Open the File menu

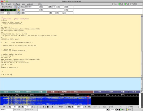tap(2, 4)
